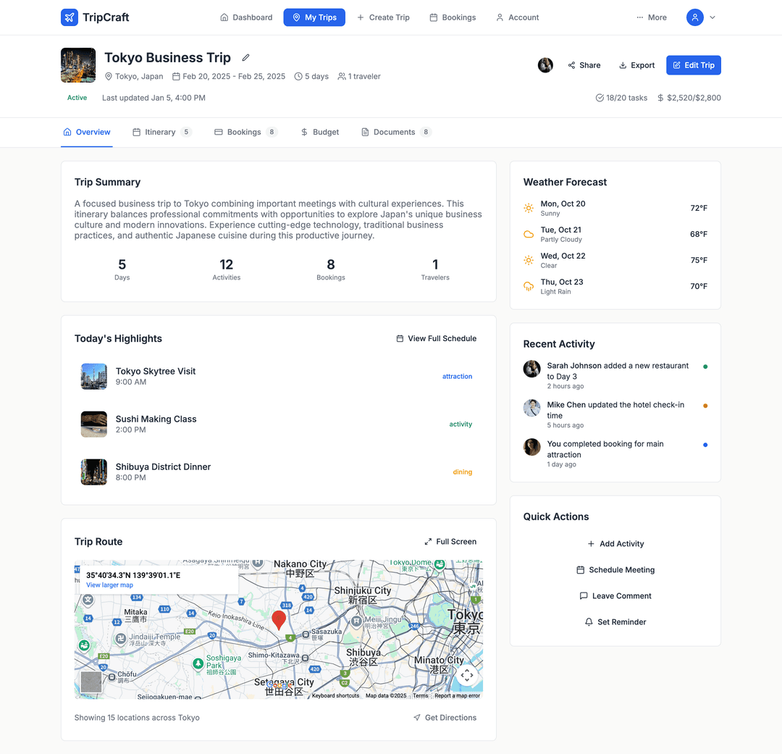Viewport: 782px width, 754px height.
Task: Click the 18/20 tasks progress indicator
Action: [x=621, y=98]
